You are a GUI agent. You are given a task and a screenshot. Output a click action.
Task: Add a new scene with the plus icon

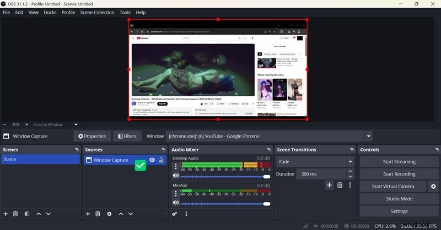click(x=6, y=213)
